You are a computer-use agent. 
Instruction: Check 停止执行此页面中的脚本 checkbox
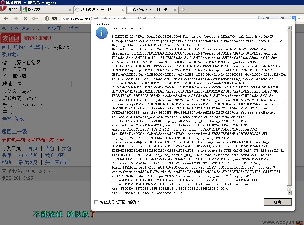pos(96,202)
